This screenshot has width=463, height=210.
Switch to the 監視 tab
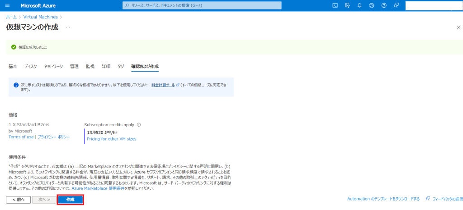coord(90,67)
